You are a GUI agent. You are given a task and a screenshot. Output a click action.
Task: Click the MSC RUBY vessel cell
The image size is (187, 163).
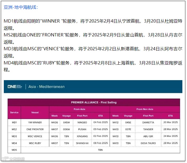point(35,143)
